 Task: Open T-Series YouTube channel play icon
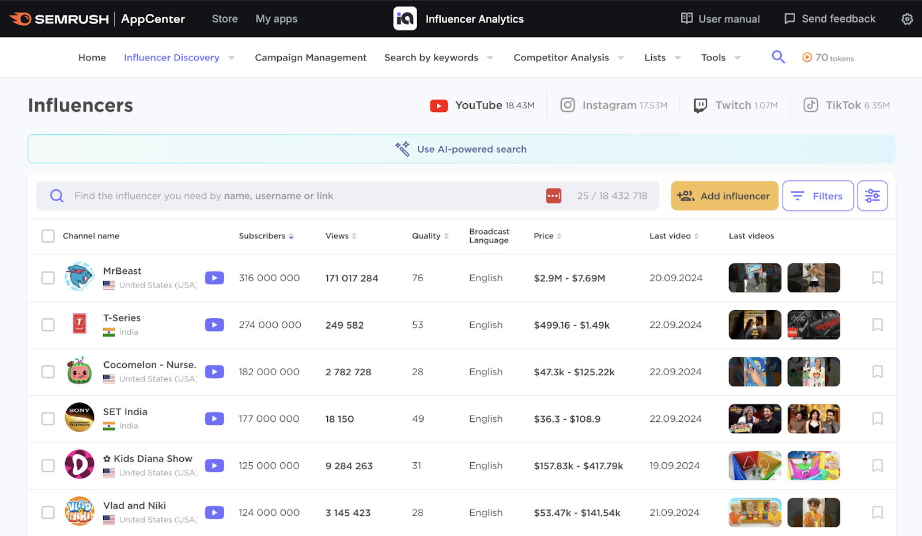[x=214, y=325]
